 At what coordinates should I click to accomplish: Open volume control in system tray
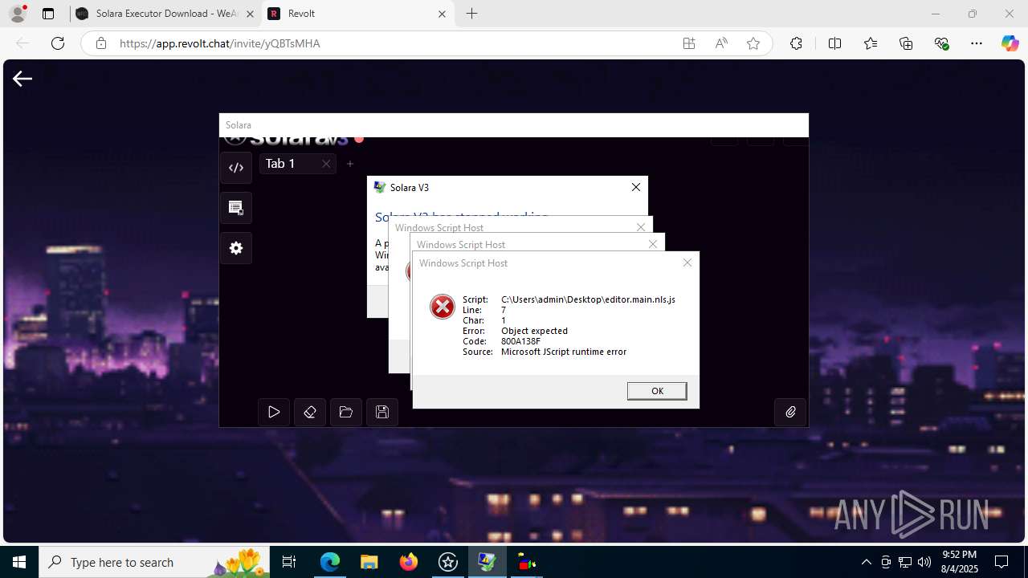tap(924, 562)
